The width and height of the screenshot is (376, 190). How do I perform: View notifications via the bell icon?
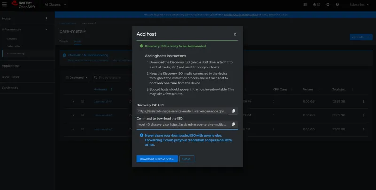313,5
